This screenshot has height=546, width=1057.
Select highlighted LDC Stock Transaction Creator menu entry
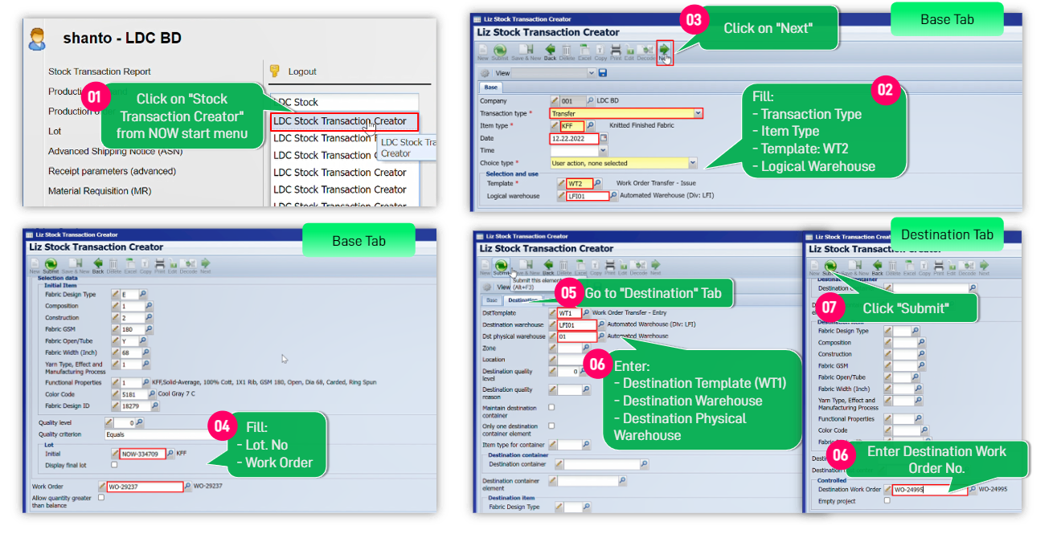344,121
